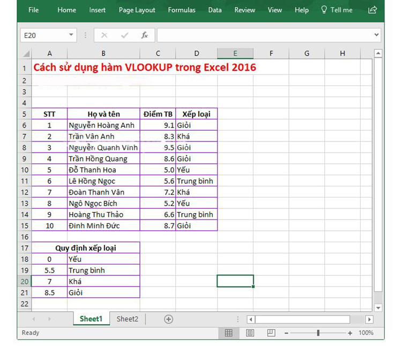402x346 pixels.
Task: Click the vertical scrollbar up arrow
Action: (378, 53)
